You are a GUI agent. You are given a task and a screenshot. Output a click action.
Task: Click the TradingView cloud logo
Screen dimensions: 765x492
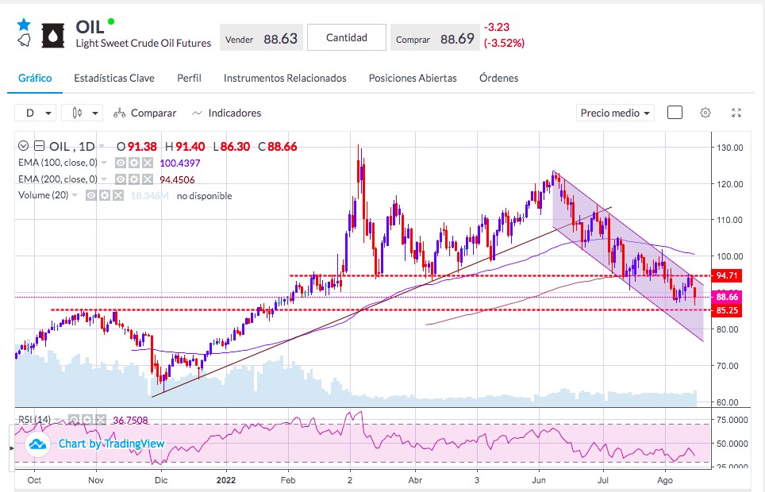(x=37, y=444)
